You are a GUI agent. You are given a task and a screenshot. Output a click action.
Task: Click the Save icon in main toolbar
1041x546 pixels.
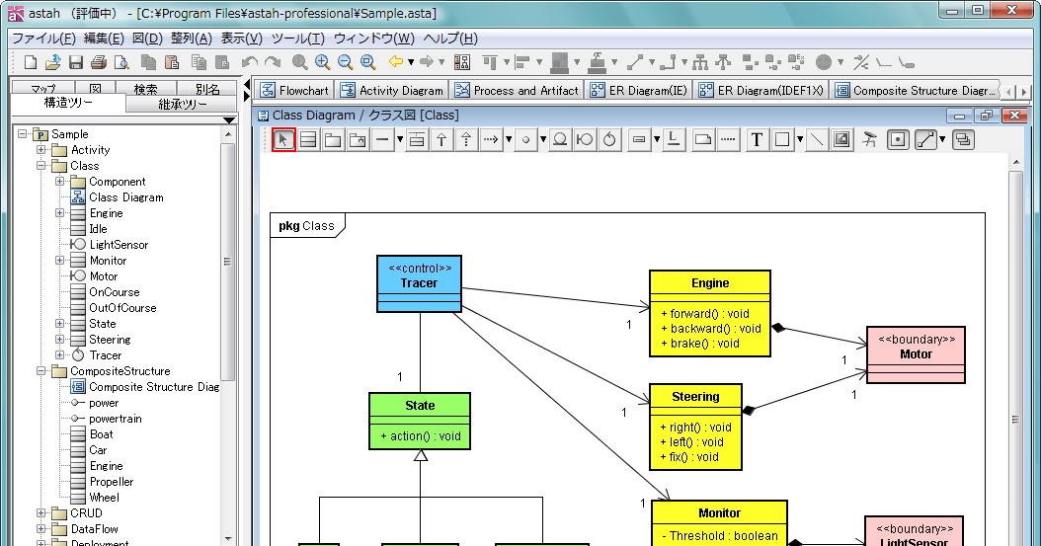[75, 63]
